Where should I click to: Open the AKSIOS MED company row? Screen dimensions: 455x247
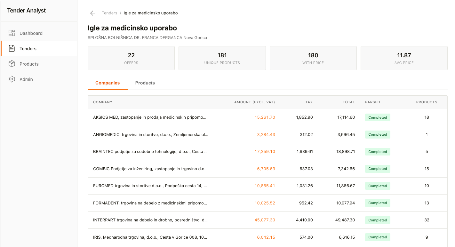(267, 117)
